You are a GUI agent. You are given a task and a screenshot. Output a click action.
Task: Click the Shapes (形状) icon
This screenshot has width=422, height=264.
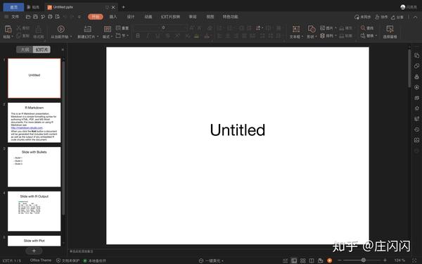click(x=312, y=29)
